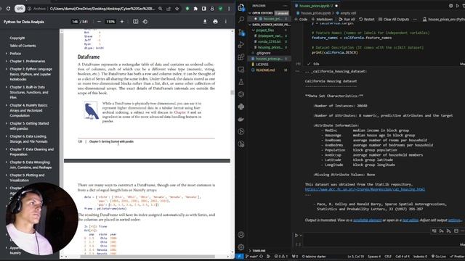The height and width of the screenshot is (261, 465).
Task: Open the browser three-dot menu
Action: 229,9
